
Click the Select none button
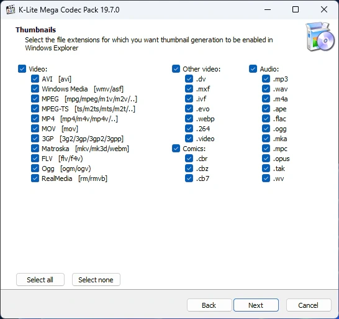click(x=96, y=280)
